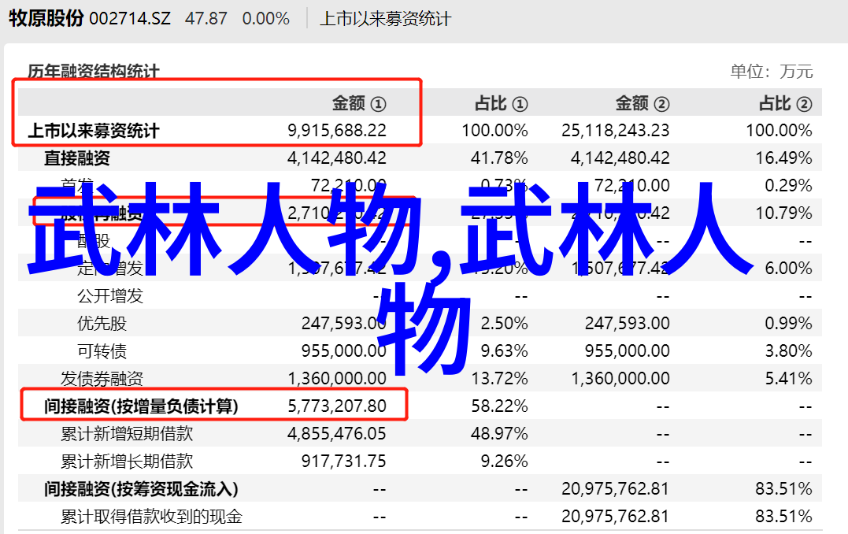Click the 单位：万元 unit label
This screenshot has height=534, width=848.
771,72
